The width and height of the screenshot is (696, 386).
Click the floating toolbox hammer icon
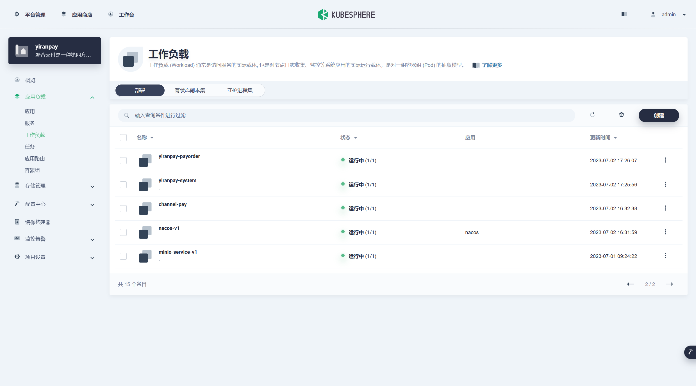pyautogui.click(x=690, y=352)
